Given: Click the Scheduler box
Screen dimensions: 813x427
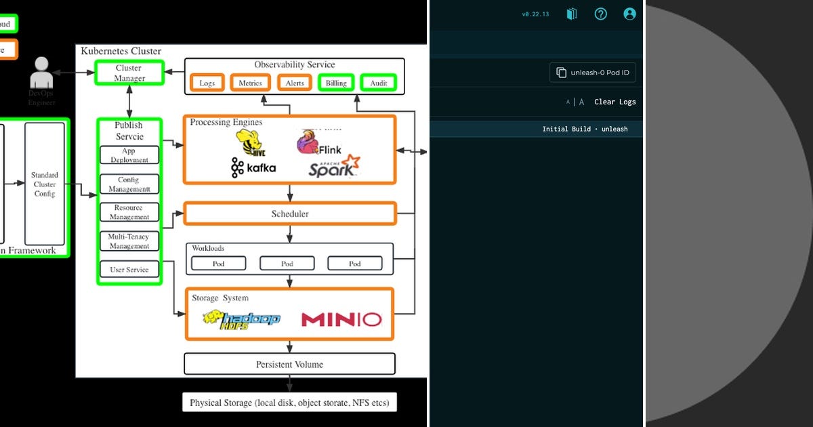Looking at the screenshot, I should click(290, 214).
